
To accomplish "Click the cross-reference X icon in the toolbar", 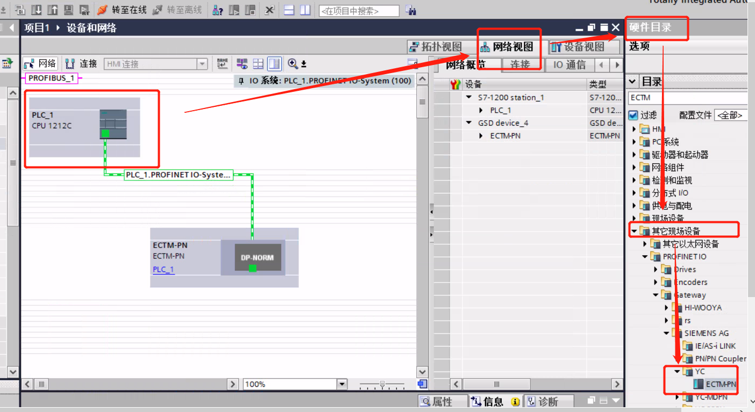I will tap(269, 10).
